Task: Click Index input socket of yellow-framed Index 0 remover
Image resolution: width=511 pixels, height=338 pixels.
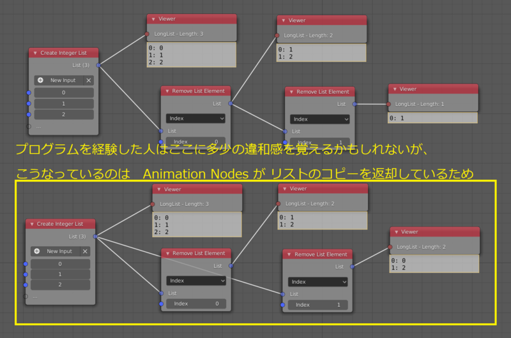Action: coord(162,304)
